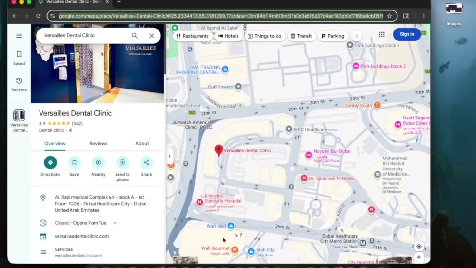This screenshot has width=476, height=268.
Task: Switch to the Reviews tab
Action: click(99, 144)
